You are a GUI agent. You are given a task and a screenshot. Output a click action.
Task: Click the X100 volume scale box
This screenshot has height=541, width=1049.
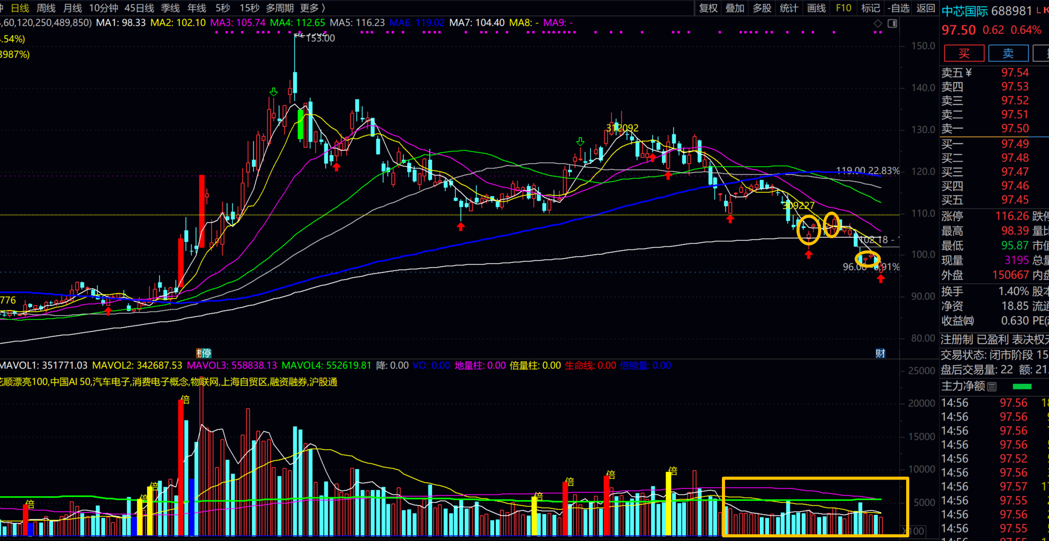pyautogui.click(x=916, y=531)
